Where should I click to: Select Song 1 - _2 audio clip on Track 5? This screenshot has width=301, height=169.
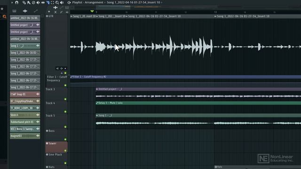(198, 121)
